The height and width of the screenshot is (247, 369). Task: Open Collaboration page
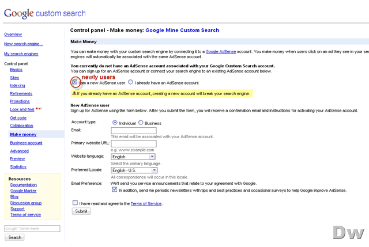coord(21,126)
